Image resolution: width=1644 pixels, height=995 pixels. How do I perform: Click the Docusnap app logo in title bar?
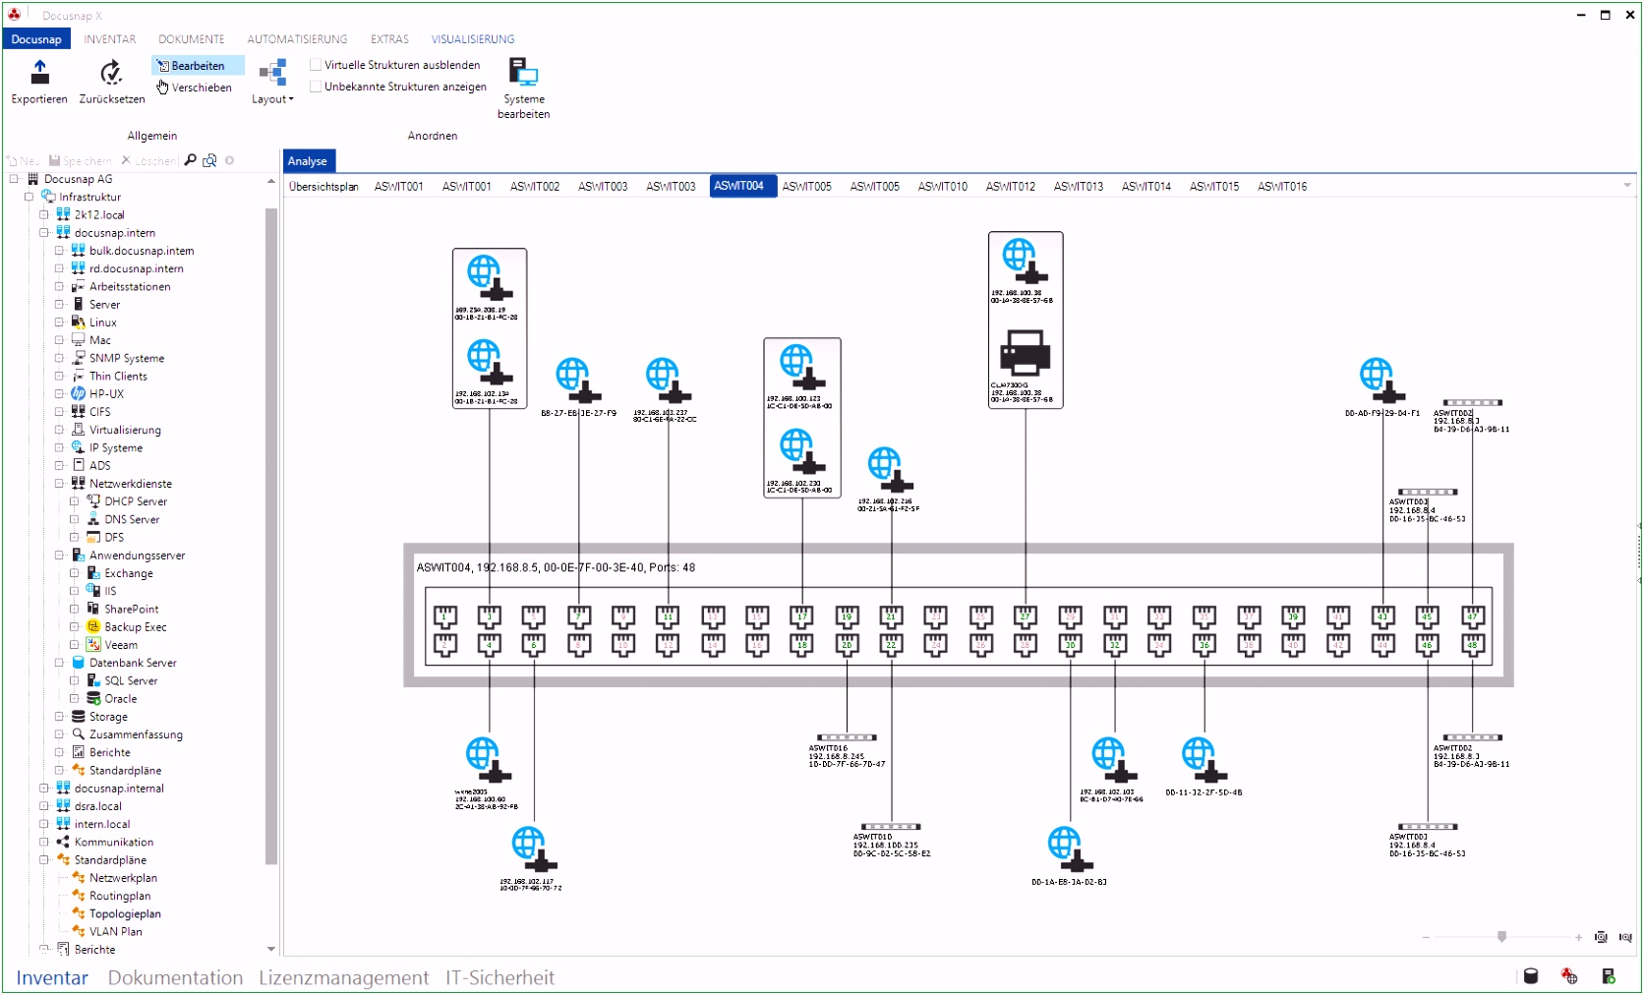[x=15, y=15]
